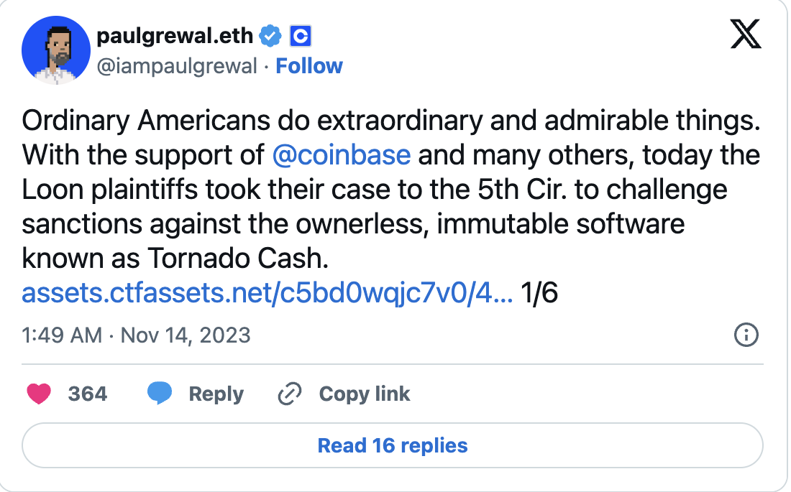Click the Copy link text
Image resolution: width=791 pixels, height=492 pixels.
(x=364, y=394)
